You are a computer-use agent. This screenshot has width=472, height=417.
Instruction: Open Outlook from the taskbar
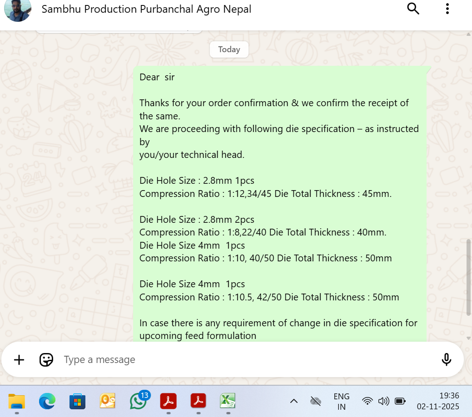pyautogui.click(x=108, y=401)
